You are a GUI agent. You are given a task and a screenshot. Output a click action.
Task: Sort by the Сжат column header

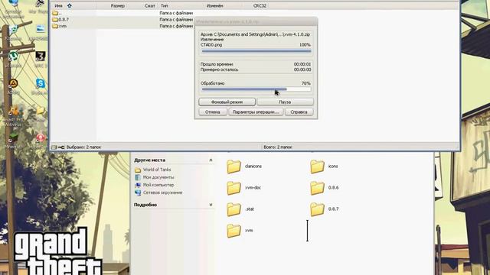point(150,6)
